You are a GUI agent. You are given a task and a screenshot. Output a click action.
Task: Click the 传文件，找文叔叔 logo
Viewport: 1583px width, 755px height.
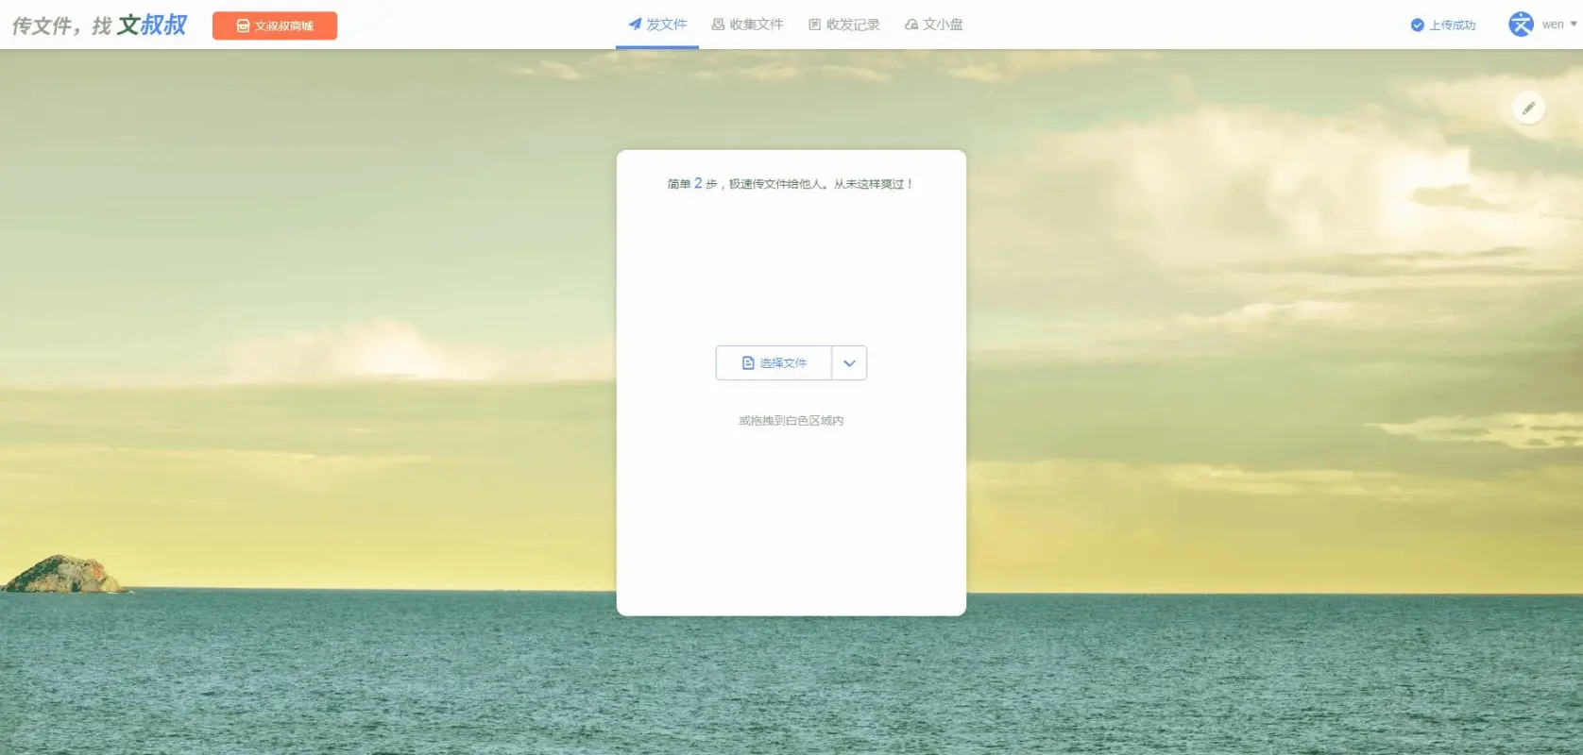point(99,25)
